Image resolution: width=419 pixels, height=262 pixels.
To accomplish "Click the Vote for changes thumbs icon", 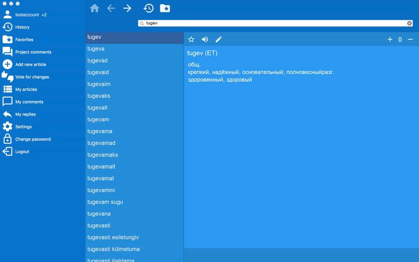I will tap(7, 77).
